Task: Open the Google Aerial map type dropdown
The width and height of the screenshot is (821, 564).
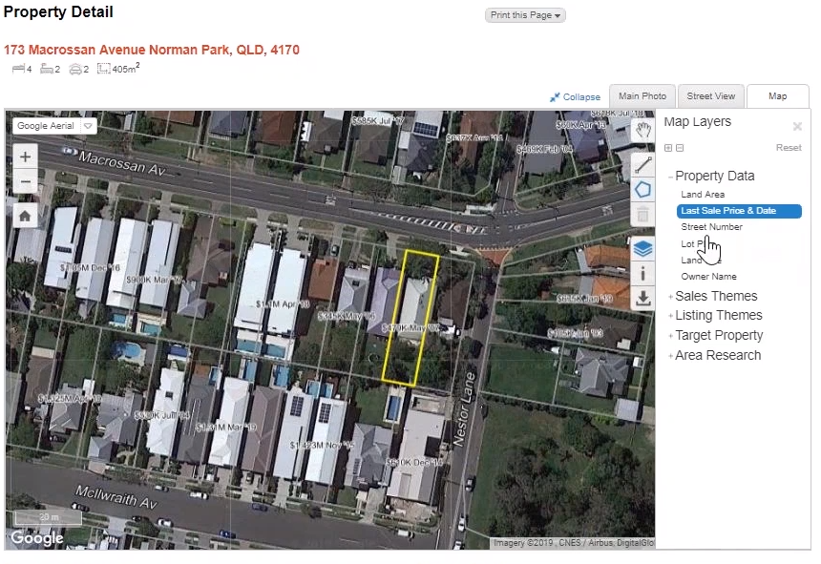Action: pos(87,125)
